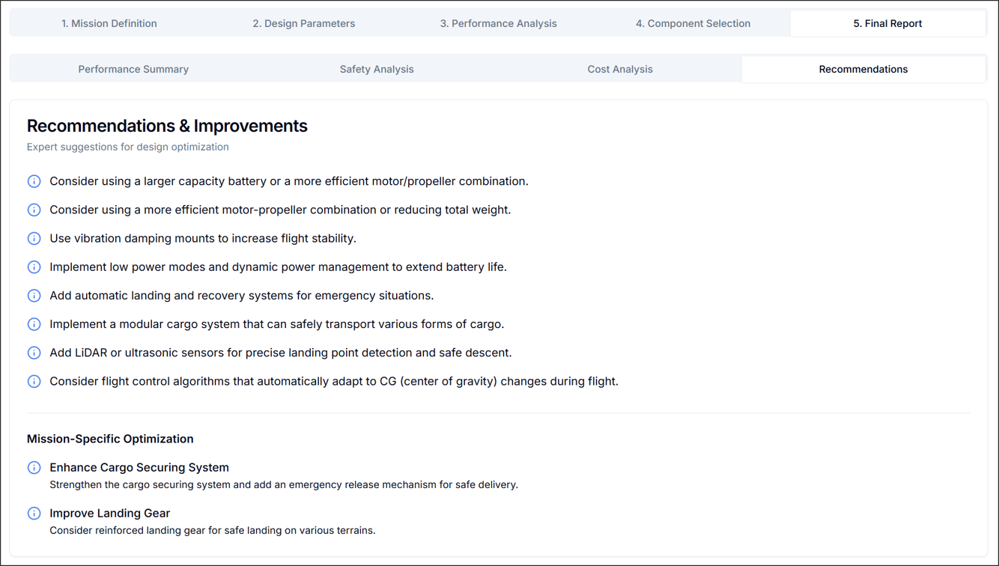Select the Recommendations tab
The width and height of the screenshot is (999, 566).
[x=863, y=69]
